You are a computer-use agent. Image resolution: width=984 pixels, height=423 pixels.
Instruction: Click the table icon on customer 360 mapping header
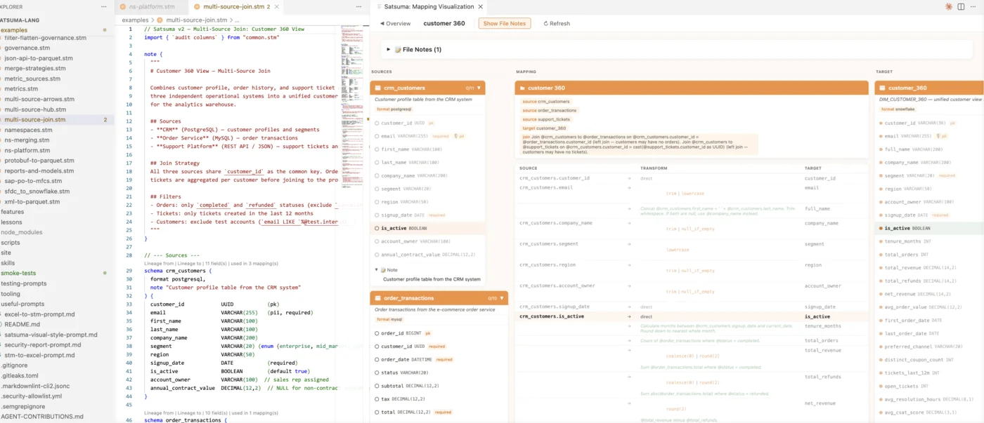coord(522,88)
